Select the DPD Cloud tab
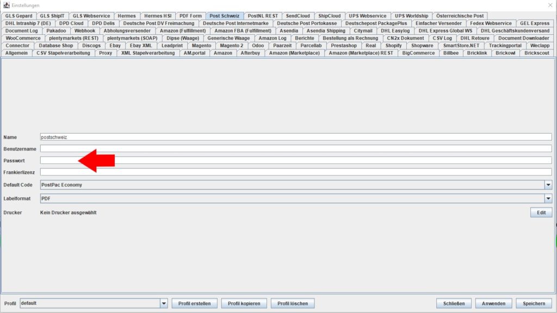The height and width of the screenshot is (313, 557). tap(71, 23)
